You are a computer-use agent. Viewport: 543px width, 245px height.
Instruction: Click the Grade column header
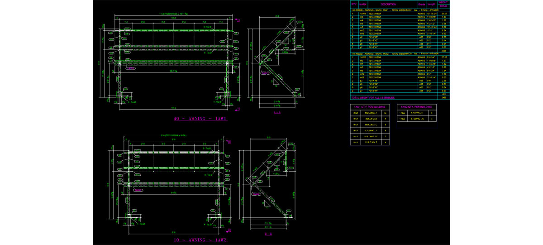coord(420,4)
